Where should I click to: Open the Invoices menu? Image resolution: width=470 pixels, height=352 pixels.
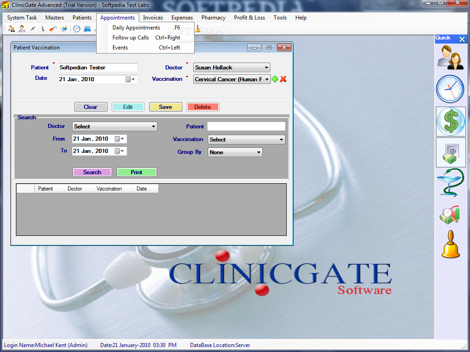[153, 18]
